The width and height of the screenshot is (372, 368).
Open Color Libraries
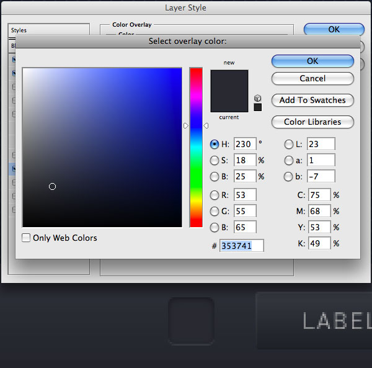click(312, 122)
